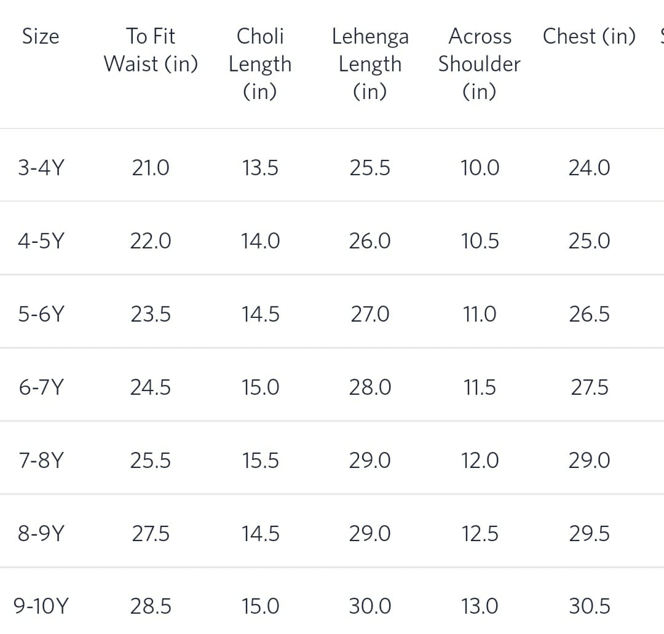Viewport: 664px width, 634px height.
Task: Click the Lehenga Length column header
Action: pos(370,63)
